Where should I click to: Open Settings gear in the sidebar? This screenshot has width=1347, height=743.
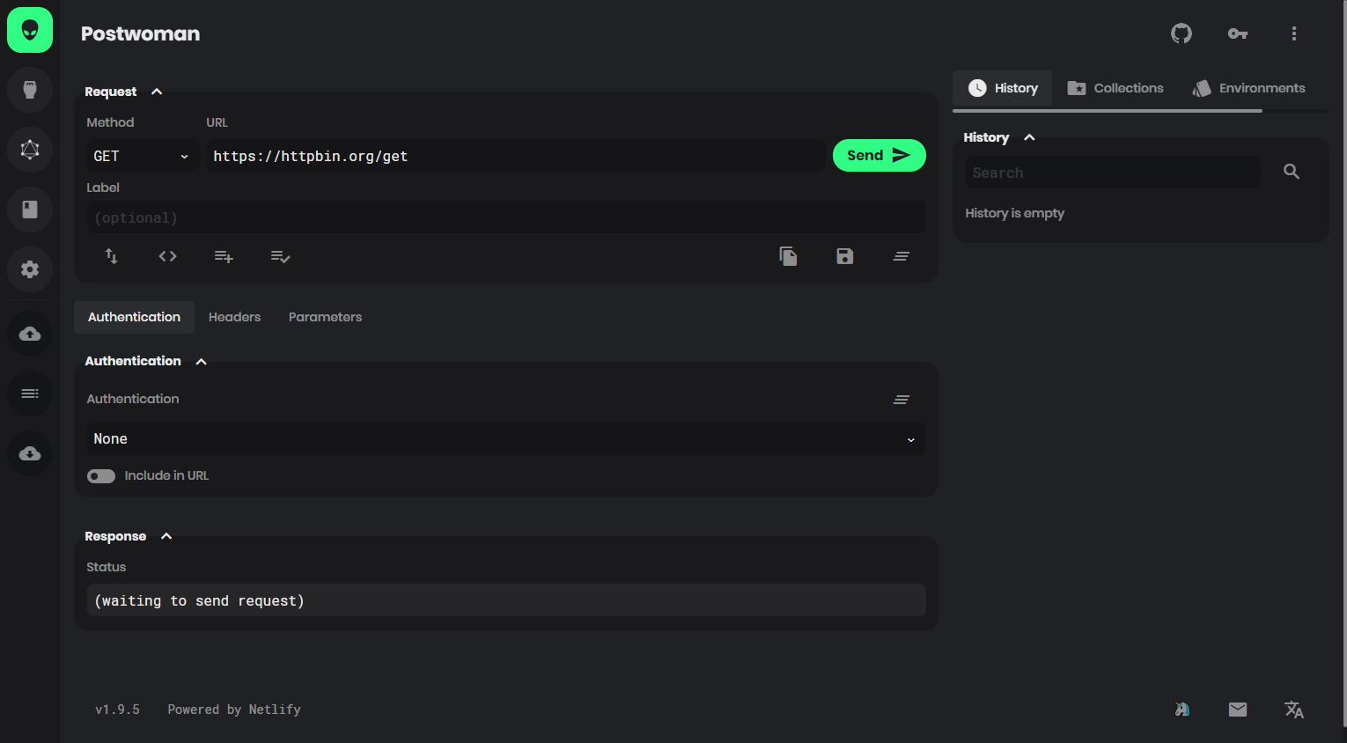30,269
